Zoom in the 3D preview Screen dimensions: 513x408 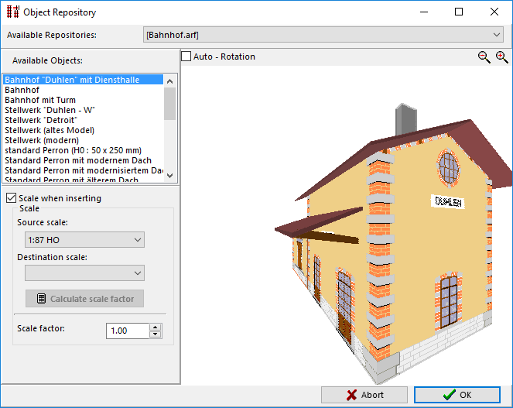tap(501, 57)
